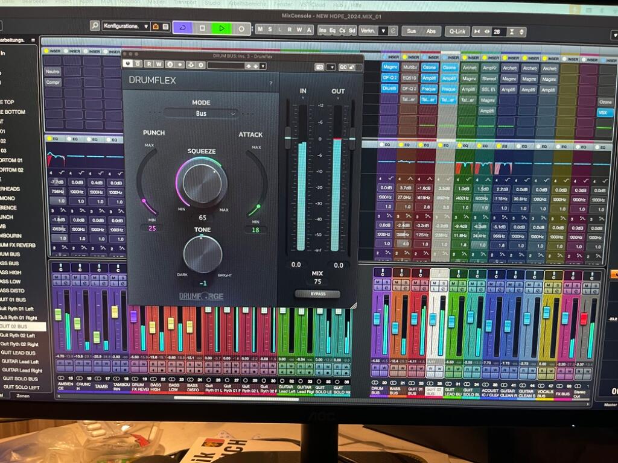
Task: Click the resize handle corner of Drumflex window
Action: (354, 305)
